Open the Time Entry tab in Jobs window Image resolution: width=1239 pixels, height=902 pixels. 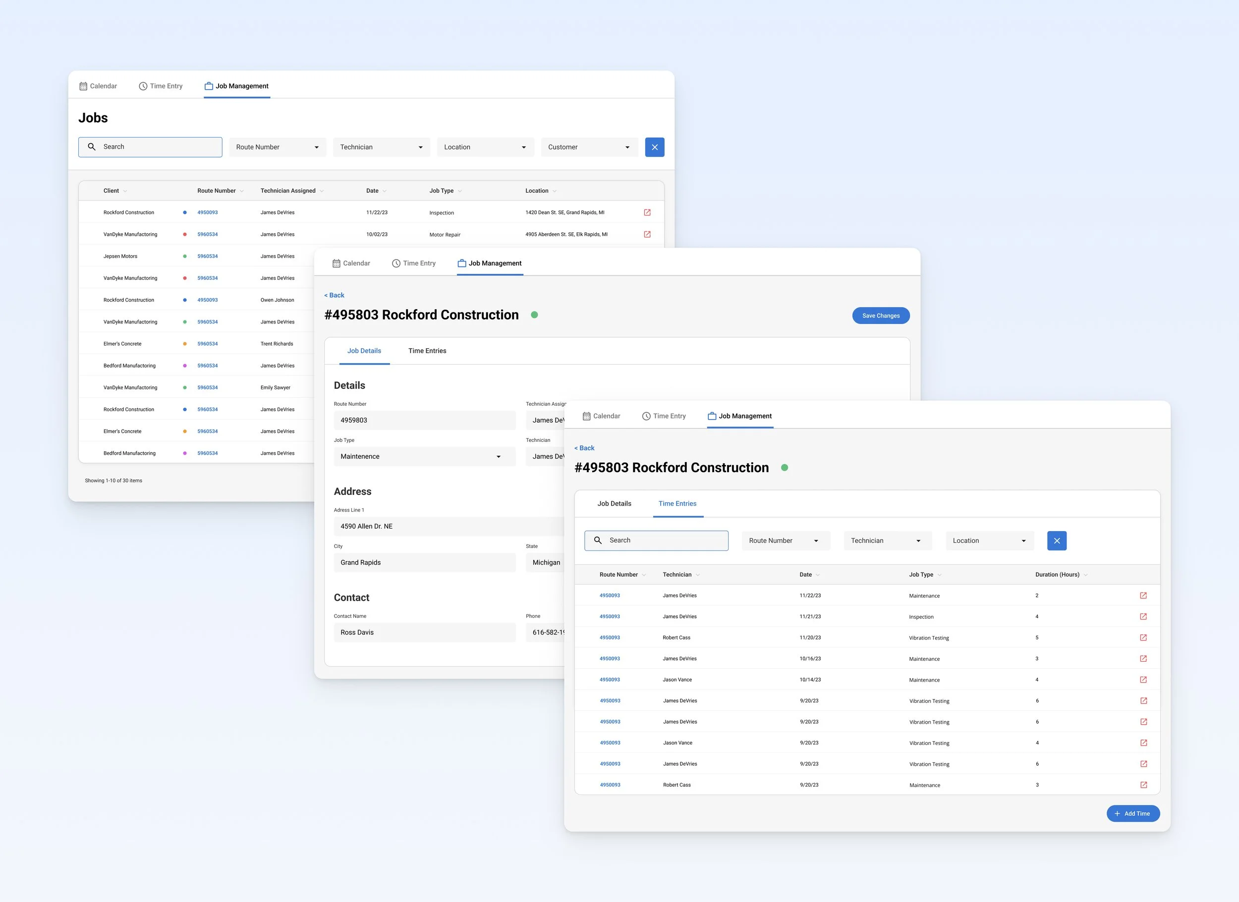click(x=161, y=86)
